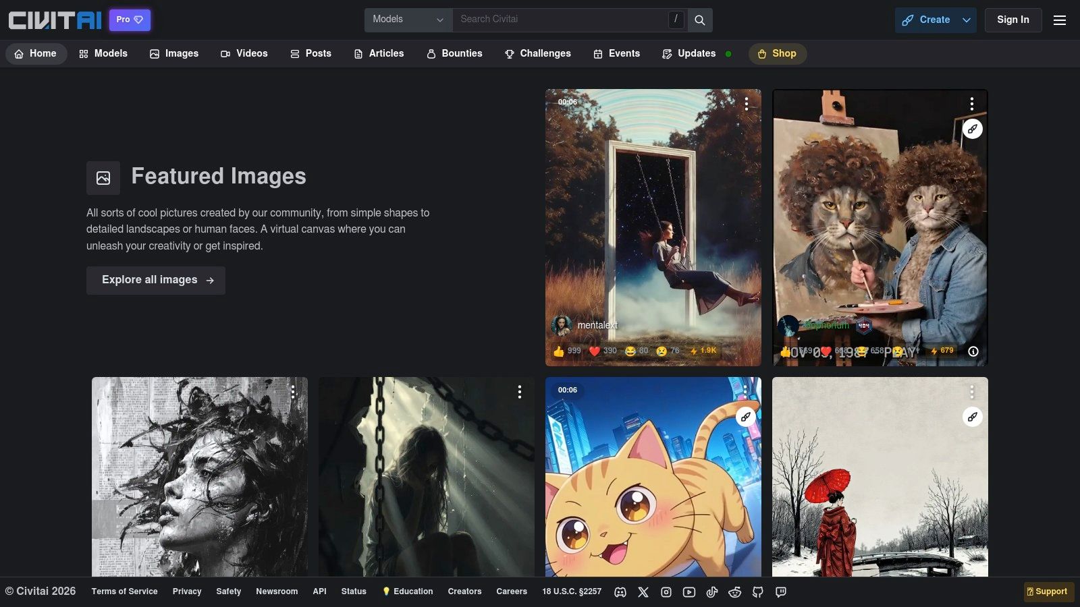
Task: Switch to the Challenges tab
Action: 538,53
